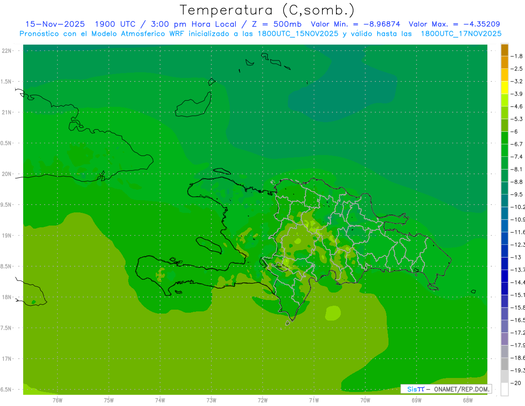Click the "75W" longitude axis label
Screen dimensions: 525x406
[108, 400]
